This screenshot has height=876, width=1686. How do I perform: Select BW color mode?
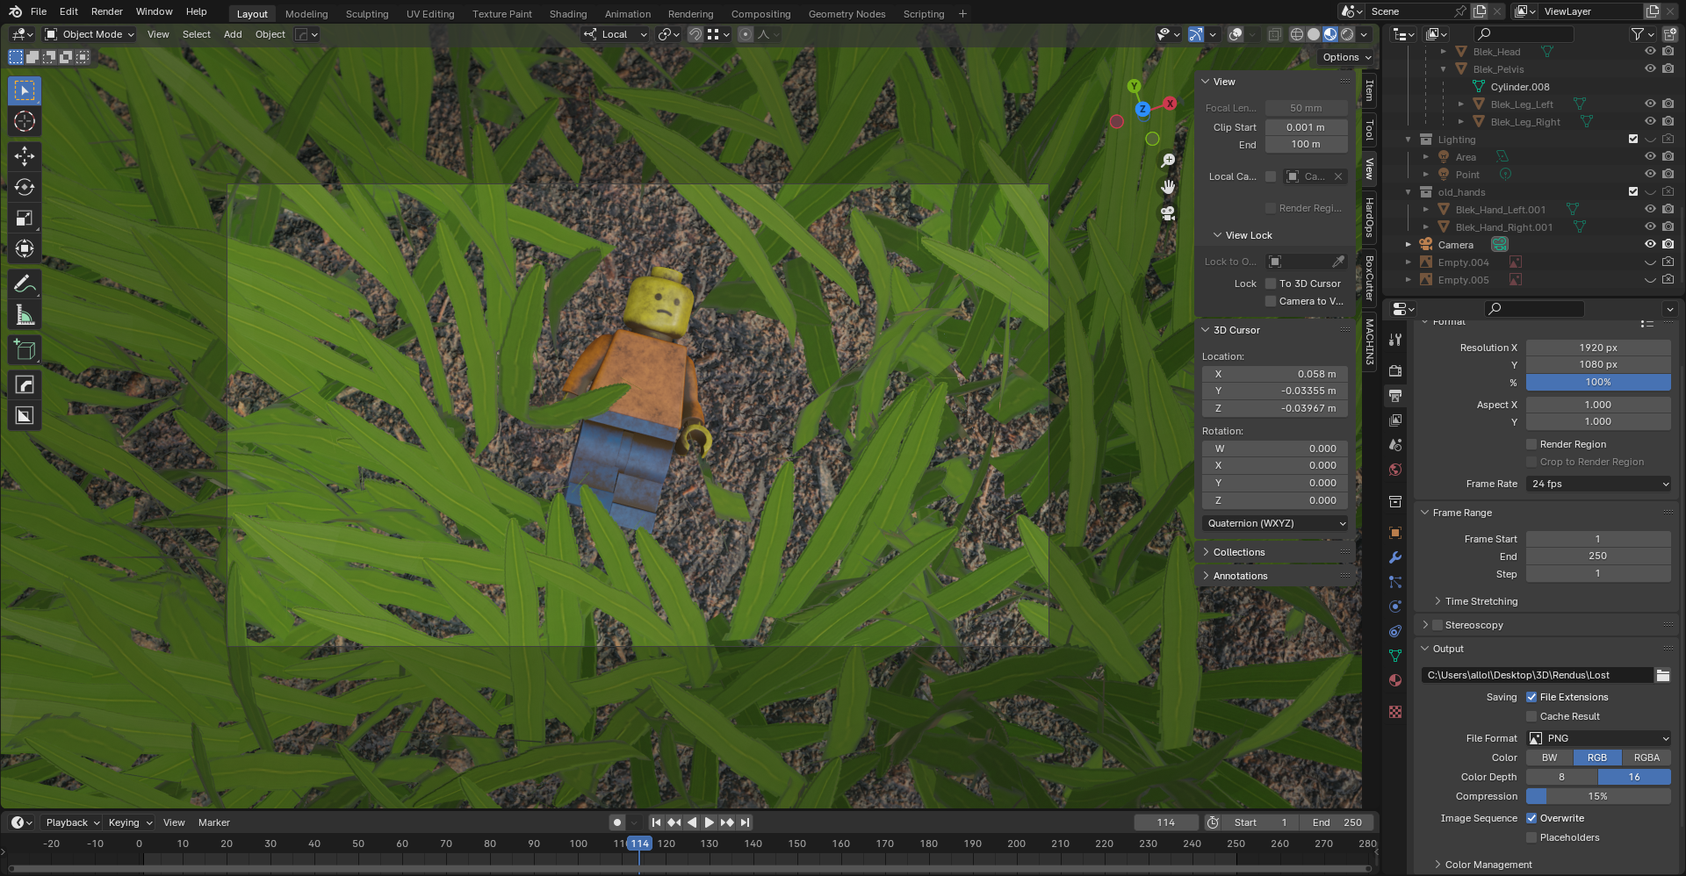pyautogui.click(x=1549, y=758)
